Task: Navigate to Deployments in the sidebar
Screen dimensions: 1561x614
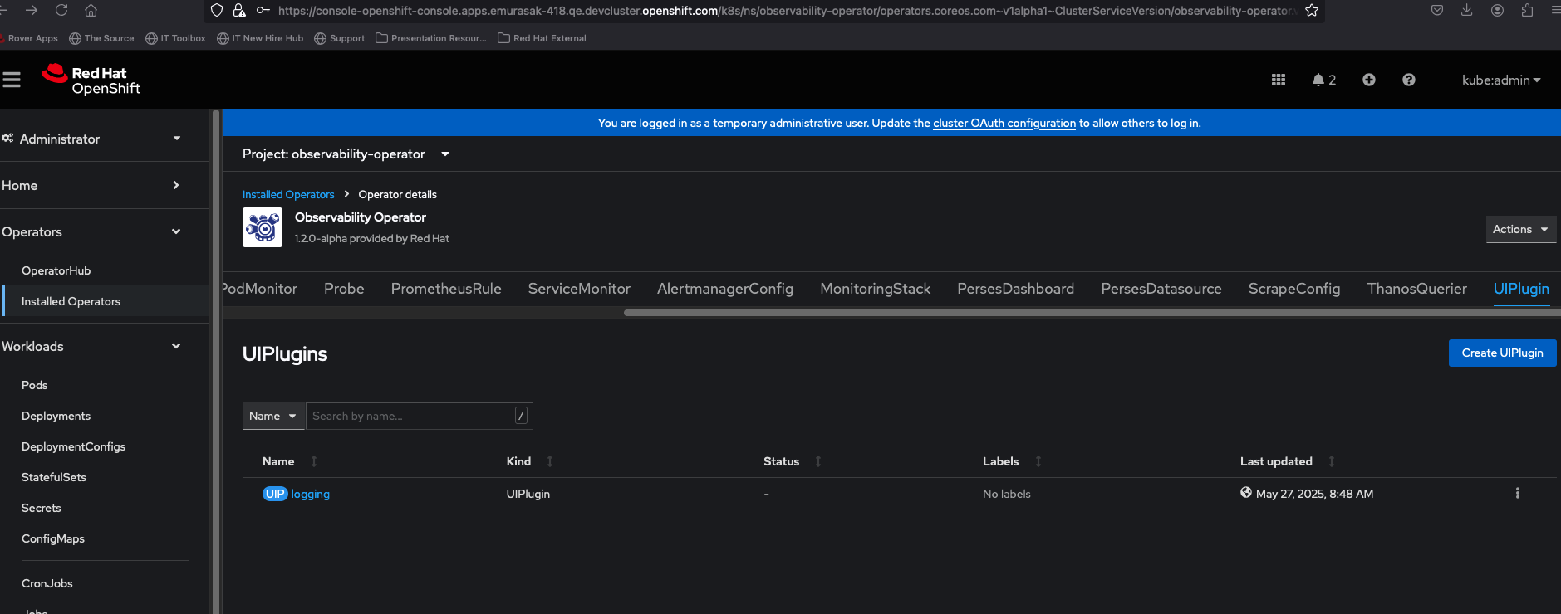Action: click(x=56, y=416)
